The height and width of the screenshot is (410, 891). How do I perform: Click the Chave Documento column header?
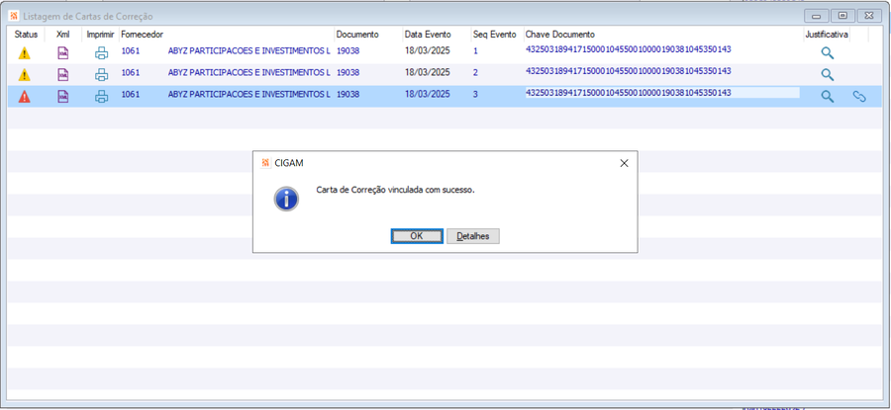pyautogui.click(x=559, y=35)
